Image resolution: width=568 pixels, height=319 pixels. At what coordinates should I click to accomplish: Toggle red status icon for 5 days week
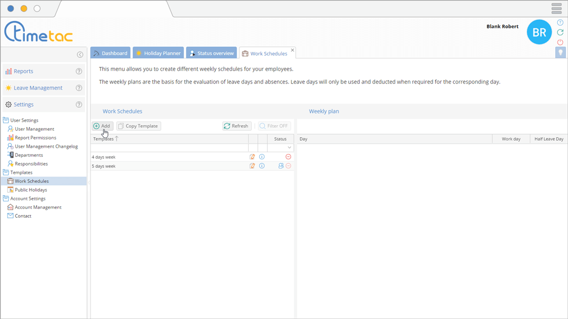click(288, 166)
